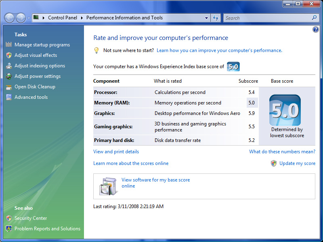The image size is (323, 242).
Task: Expand the arrow before Control Panel
Action: coord(44,18)
